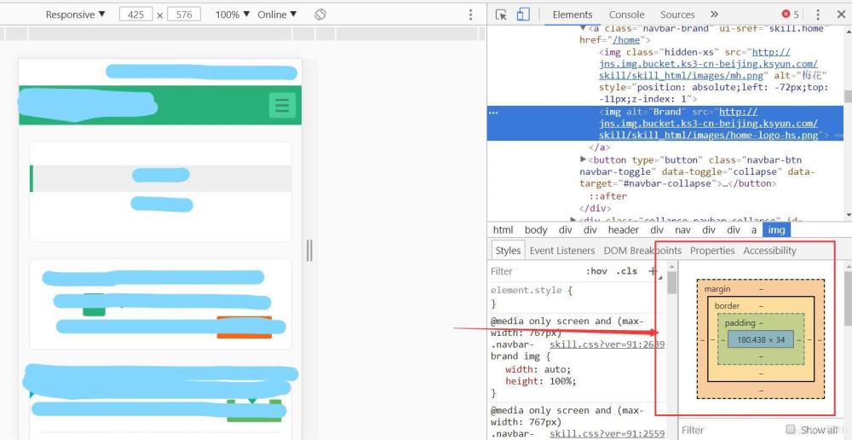Open the Properties tab
Viewport: 852px width, 440px height.
pos(711,251)
